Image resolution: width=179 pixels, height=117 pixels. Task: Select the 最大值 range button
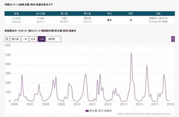[x=16, y=39]
